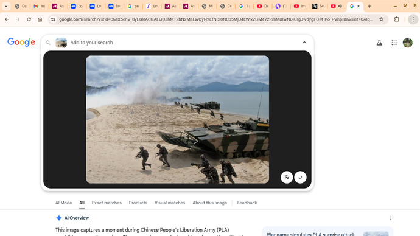The width and height of the screenshot is (420, 236).
Task: Switch to the tab labeled 'So'
Action: click(x=318, y=6)
